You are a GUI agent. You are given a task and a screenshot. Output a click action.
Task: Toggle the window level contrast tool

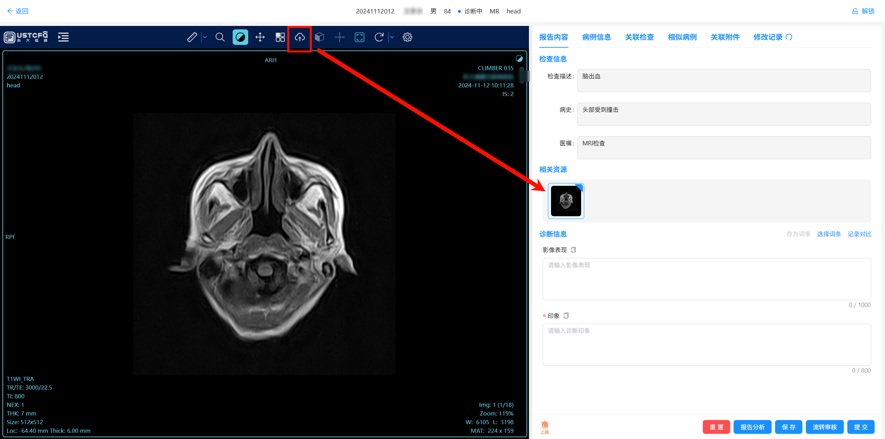point(240,37)
